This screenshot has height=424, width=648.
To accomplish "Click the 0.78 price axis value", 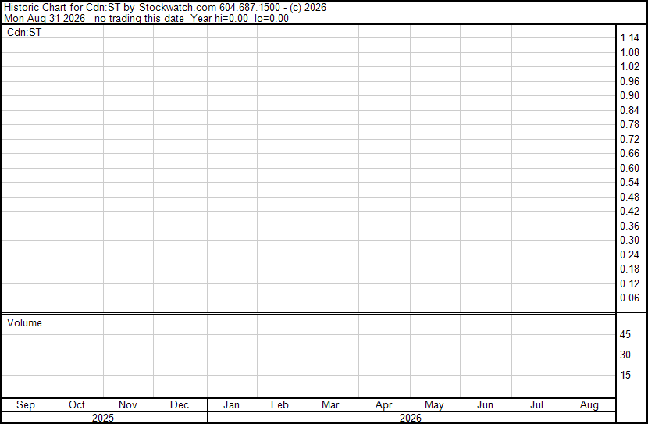I will (x=630, y=124).
